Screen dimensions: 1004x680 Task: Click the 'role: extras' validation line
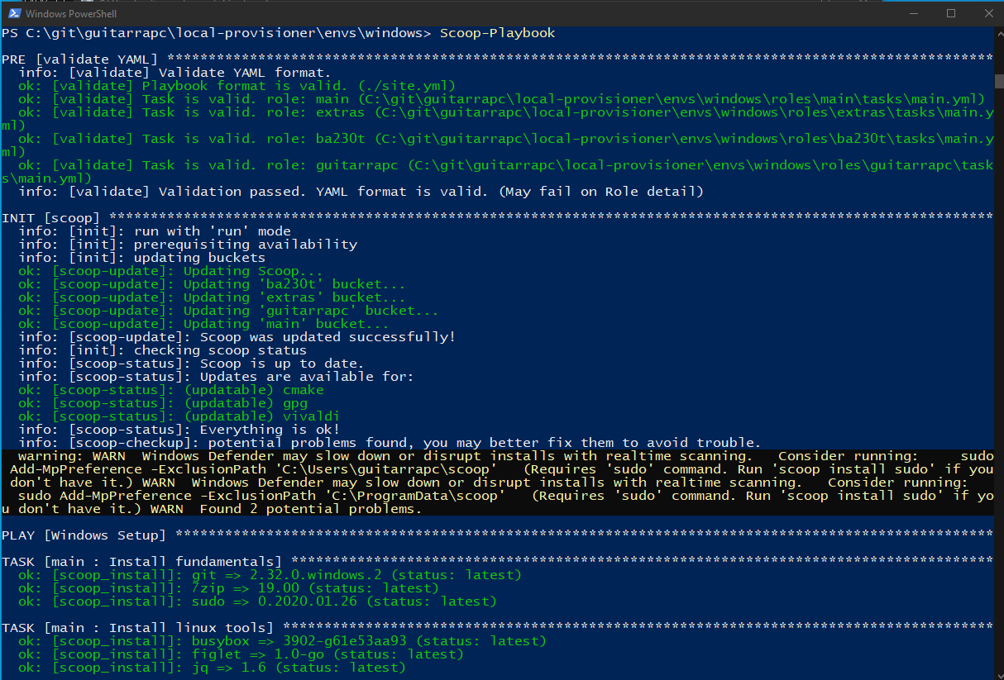point(497,119)
